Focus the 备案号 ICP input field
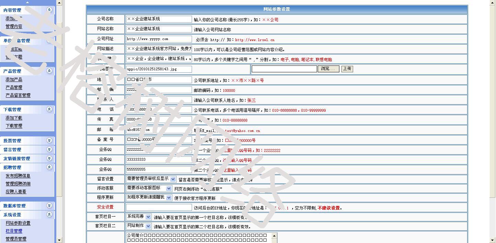This screenshot has height=243, width=496. [x=159, y=140]
